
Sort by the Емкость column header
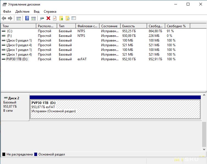pyautogui.click(x=133, y=26)
